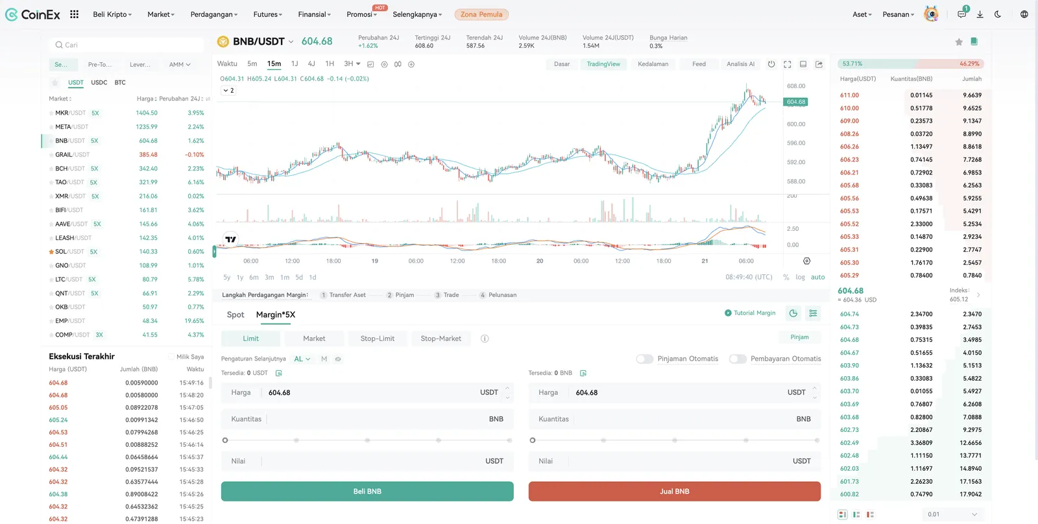Transfer USDT using Tersedia USDT icon
Screen dimensions: 1038x524
[x=279, y=374]
